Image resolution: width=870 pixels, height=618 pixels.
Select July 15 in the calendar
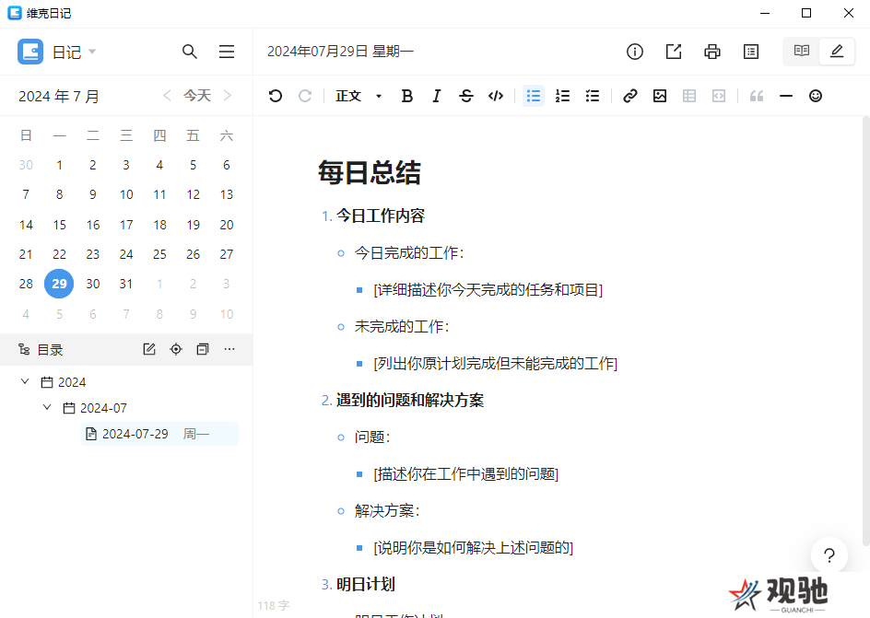pyautogui.click(x=59, y=225)
